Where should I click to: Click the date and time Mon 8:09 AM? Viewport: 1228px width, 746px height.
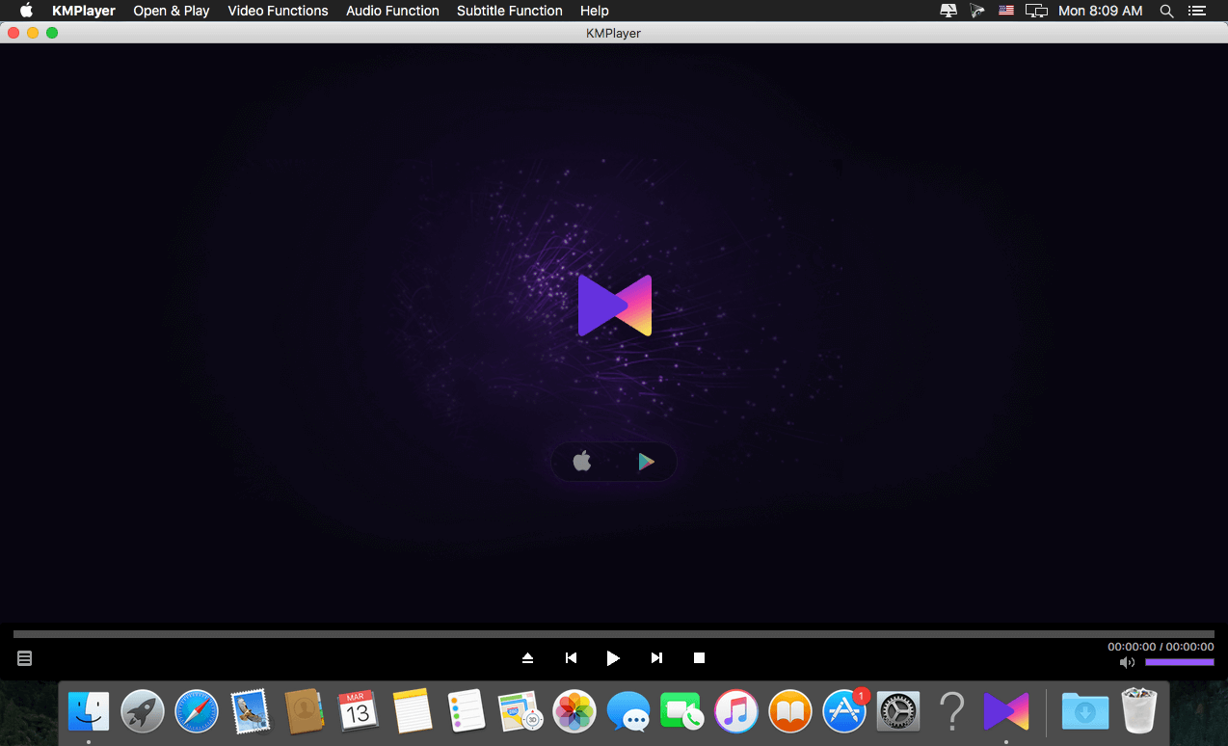point(1101,11)
